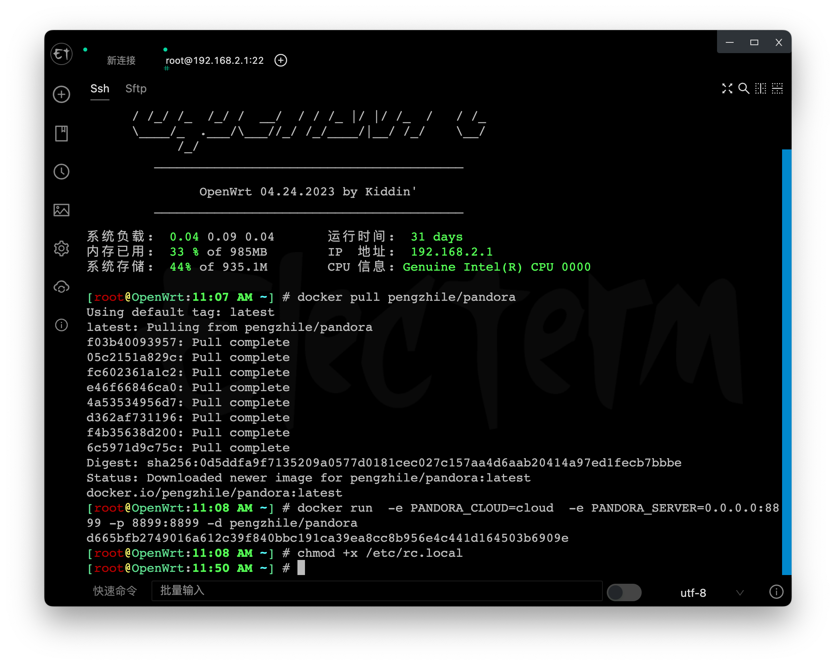Switch to the Sftp tab
This screenshot has height=665, width=836.
[136, 89]
